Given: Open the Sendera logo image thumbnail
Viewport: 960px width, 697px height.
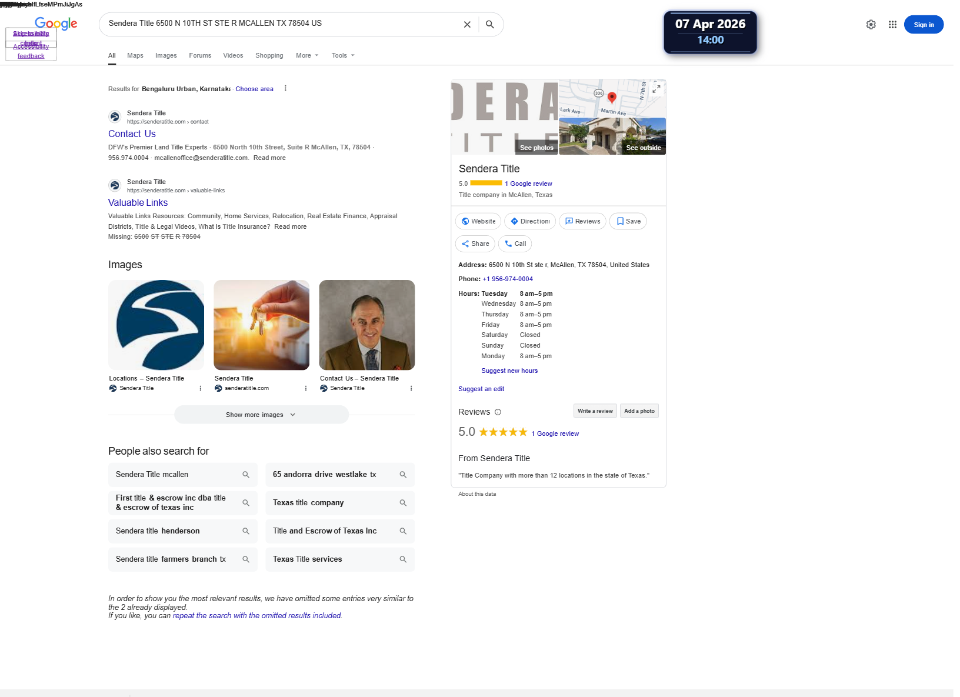Looking at the screenshot, I should click(x=156, y=325).
